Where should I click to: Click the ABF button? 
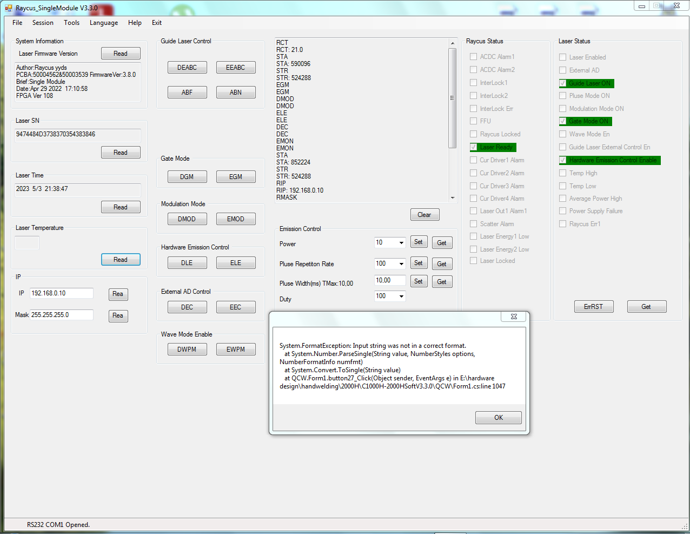187,93
